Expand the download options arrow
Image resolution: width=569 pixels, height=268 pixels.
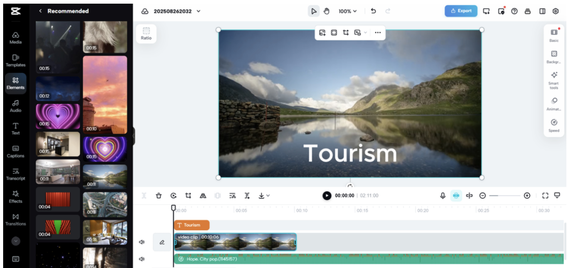(268, 196)
